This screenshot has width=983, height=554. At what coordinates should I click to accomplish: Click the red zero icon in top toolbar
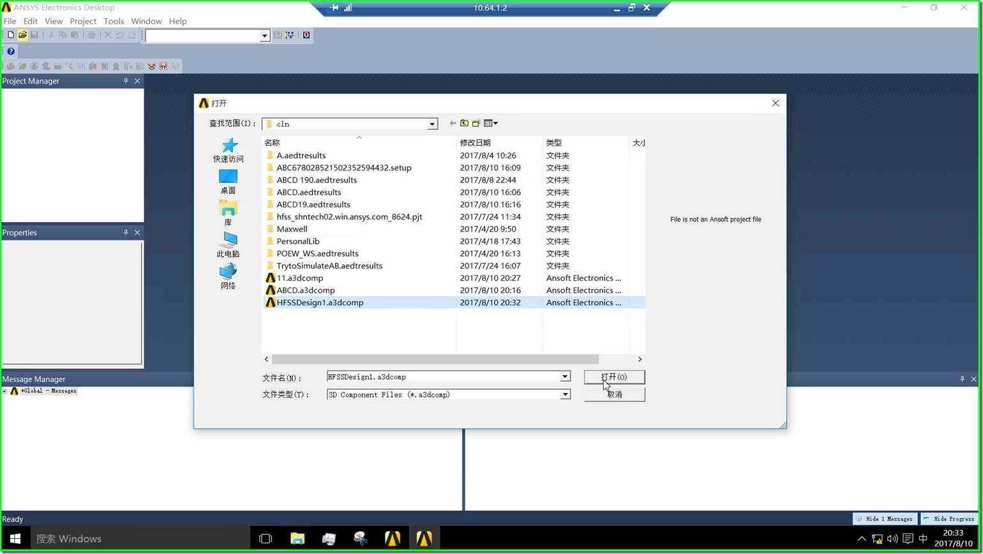[306, 35]
